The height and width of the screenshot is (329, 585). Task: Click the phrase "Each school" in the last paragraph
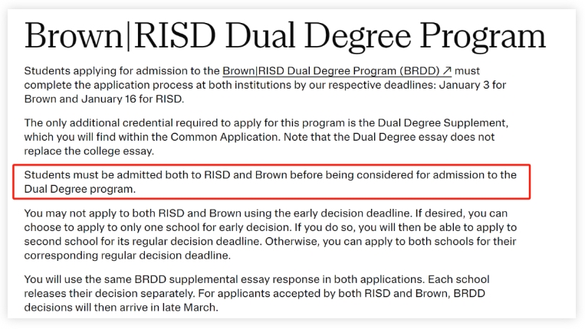(458, 279)
